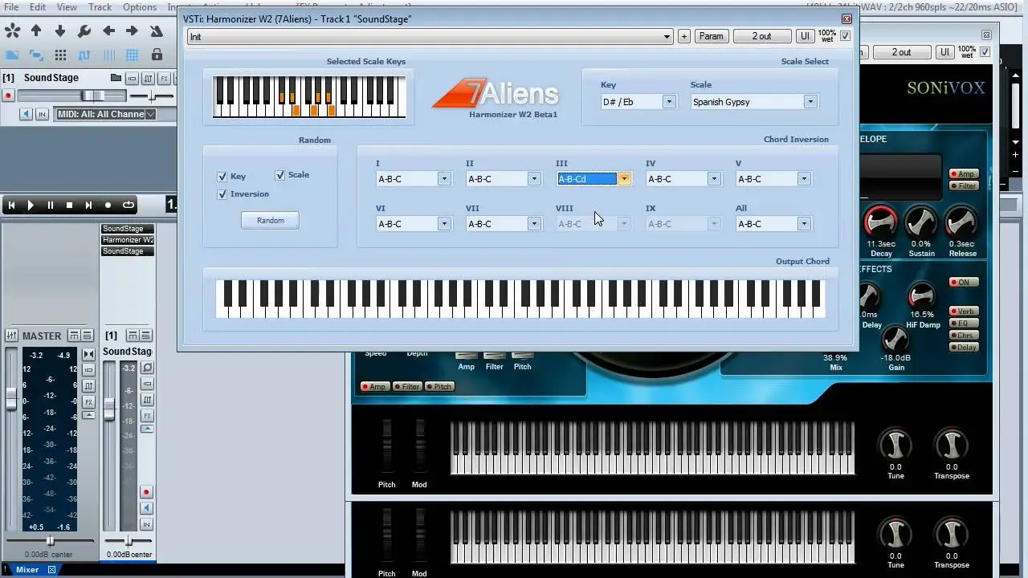
Task: Toggle EQ effect button in Sonivox
Action: (x=963, y=324)
